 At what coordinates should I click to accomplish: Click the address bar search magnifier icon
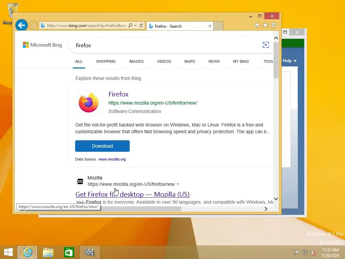tap(130, 26)
